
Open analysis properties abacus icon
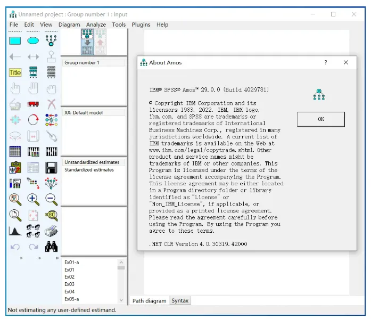click(33, 152)
